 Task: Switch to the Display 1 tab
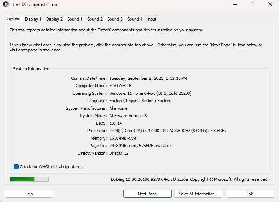[x=33, y=19]
